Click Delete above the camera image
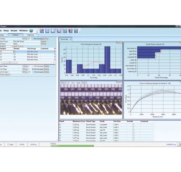 (78, 83)
